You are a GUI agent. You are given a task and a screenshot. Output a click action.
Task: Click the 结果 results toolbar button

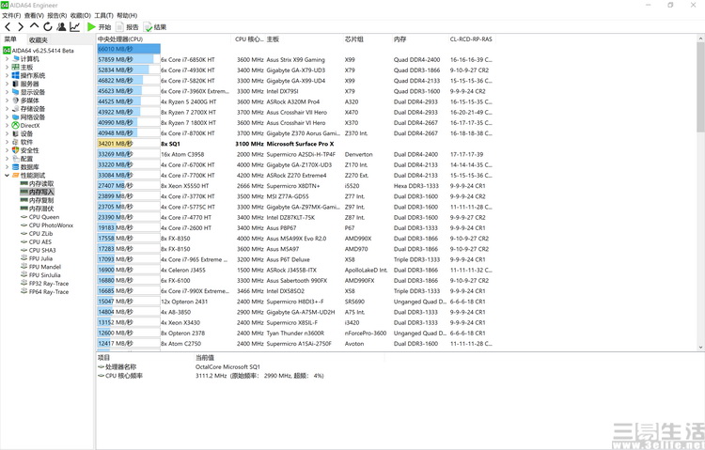point(155,27)
